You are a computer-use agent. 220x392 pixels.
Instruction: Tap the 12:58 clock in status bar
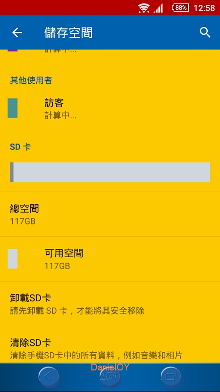click(x=204, y=8)
